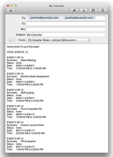This screenshot has height=157, width=113.
Task: Click the heading "EVENT 1 OF 10"
Action: point(15,58)
